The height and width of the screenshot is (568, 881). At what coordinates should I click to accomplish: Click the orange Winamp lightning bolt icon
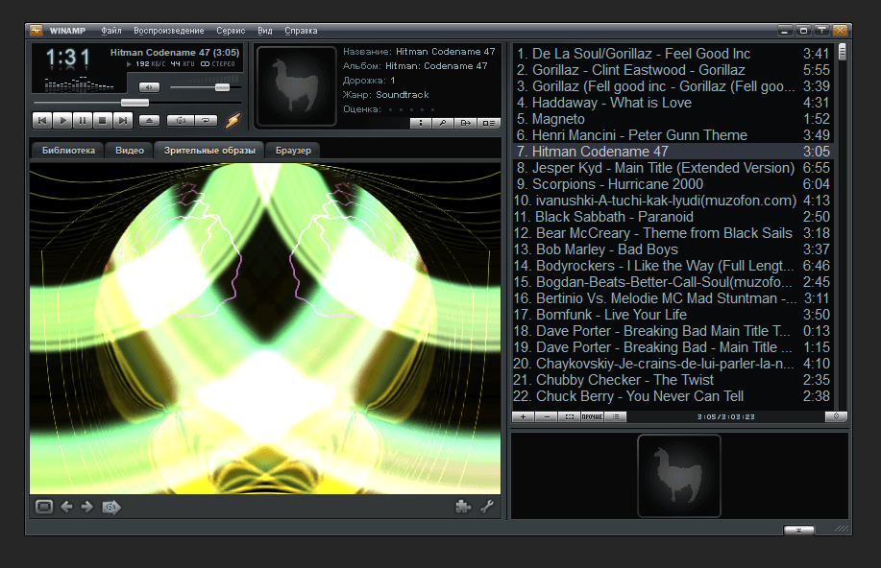coord(233,120)
